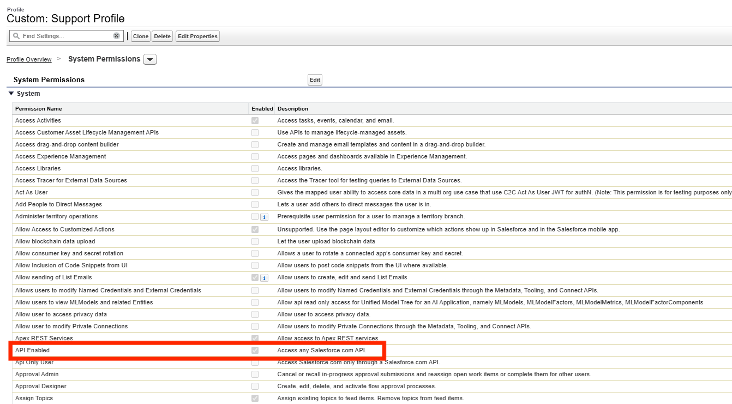Screen dimensions: 732x404
Task: Select 'Access Tracer for External Data Sources' name
Action: point(71,180)
